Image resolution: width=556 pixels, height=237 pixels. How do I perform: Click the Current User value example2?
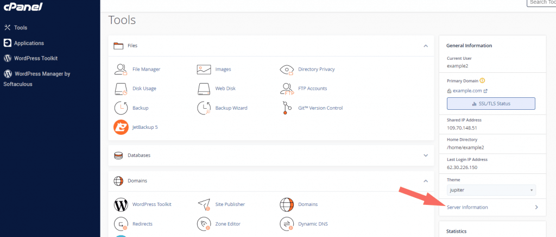(x=457, y=66)
